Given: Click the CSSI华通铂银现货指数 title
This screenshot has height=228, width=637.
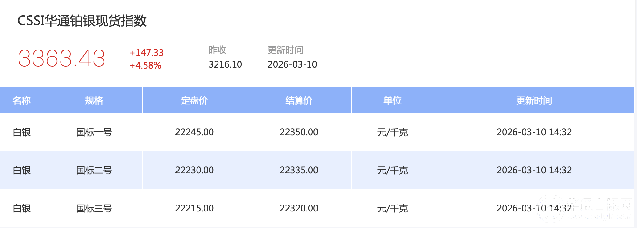Looking at the screenshot, I should click(82, 21).
